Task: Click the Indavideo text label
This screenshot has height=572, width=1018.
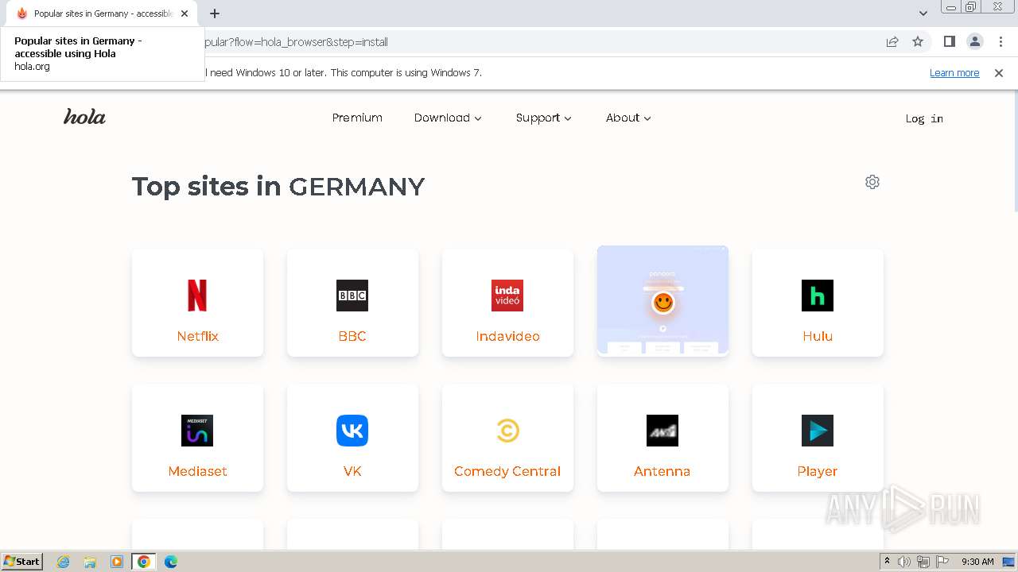Action: coord(507,336)
